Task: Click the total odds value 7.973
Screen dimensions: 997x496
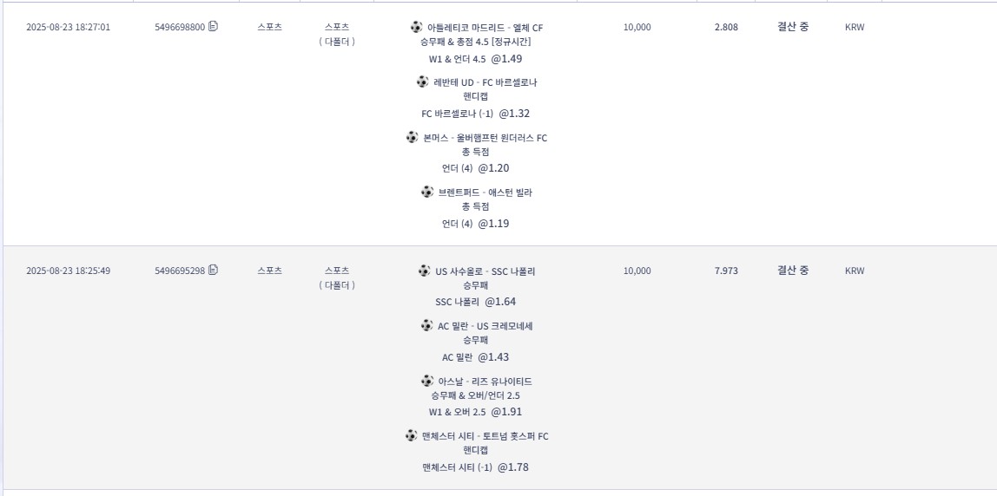Action: 726,271
